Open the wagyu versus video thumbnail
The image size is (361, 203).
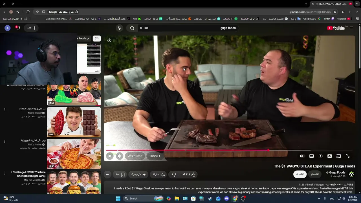pyautogui.click(x=74, y=91)
